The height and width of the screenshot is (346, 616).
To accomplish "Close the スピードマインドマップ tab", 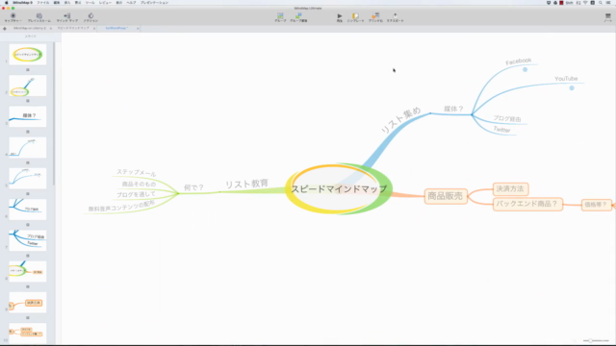I will (94, 28).
